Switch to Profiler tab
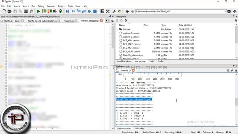Viewport: 238px width, 134px height. (160, 61)
